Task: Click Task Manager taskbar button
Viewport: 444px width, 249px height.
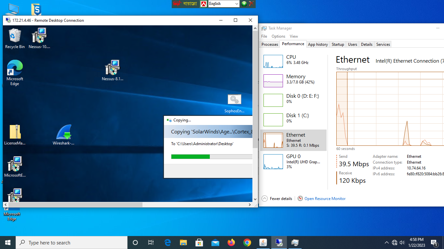Action: click(x=295, y=243)
